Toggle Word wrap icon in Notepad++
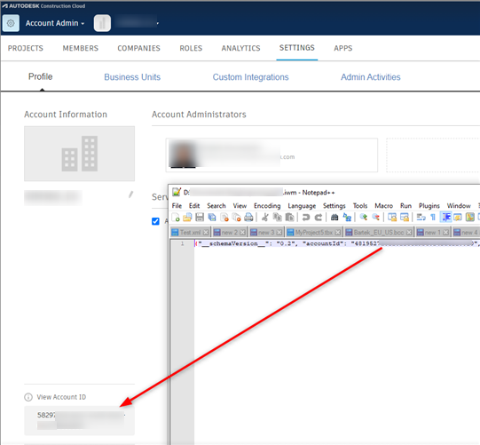This screenshot has height=445, width=480. [421, 218]
